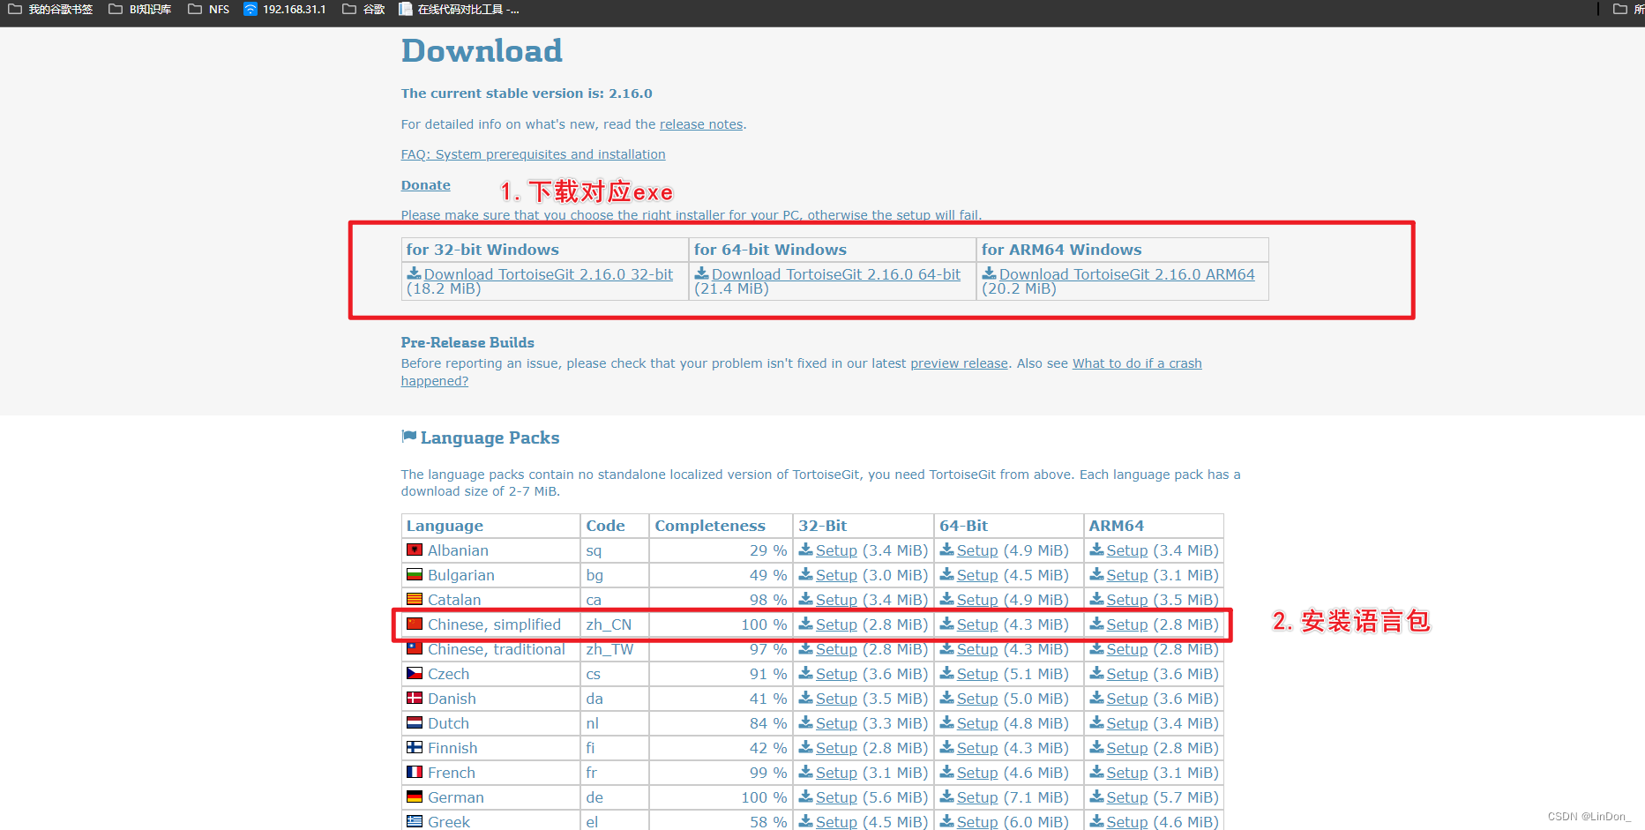Click the 'Chinese, simplified' language name
1645x830 pixels.
494,624
